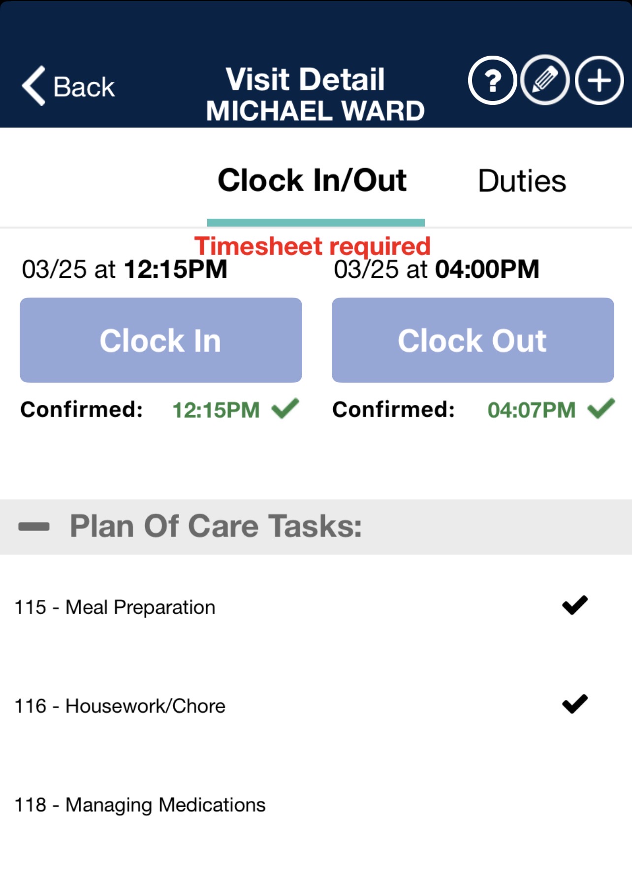Tap green checkmark beside 04:07PM confirmed time
Image resolution: width=632 pixels, height=891 pixels.
click(601, 409)
